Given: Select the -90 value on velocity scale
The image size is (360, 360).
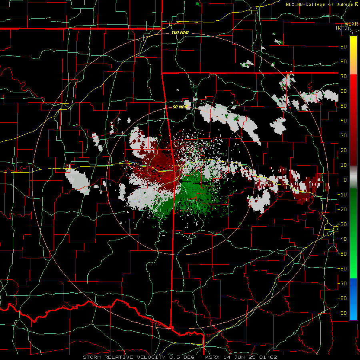Looking at the screenshot, I should (342, 313).
